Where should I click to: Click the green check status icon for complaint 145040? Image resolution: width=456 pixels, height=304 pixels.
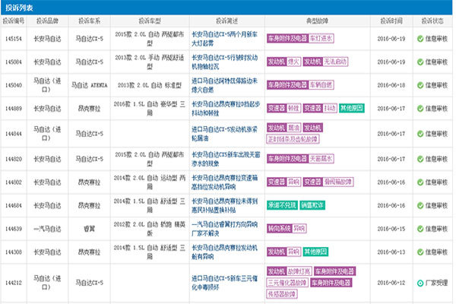[x=420, y=85]
